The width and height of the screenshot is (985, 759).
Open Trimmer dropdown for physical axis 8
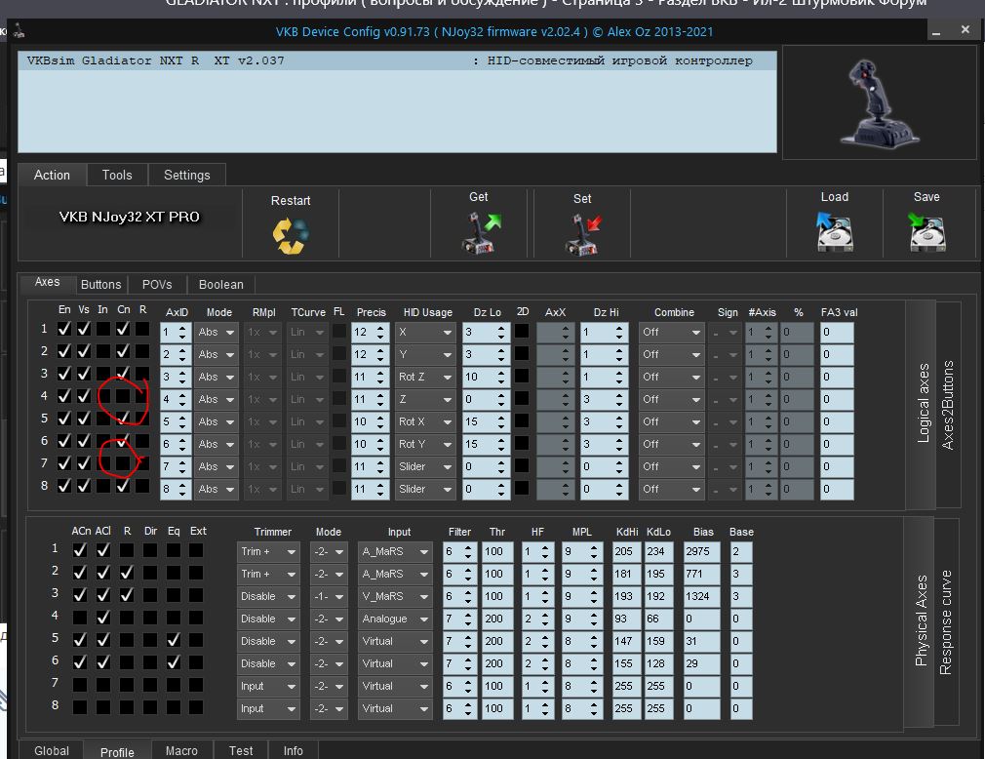tap(268, 708)
